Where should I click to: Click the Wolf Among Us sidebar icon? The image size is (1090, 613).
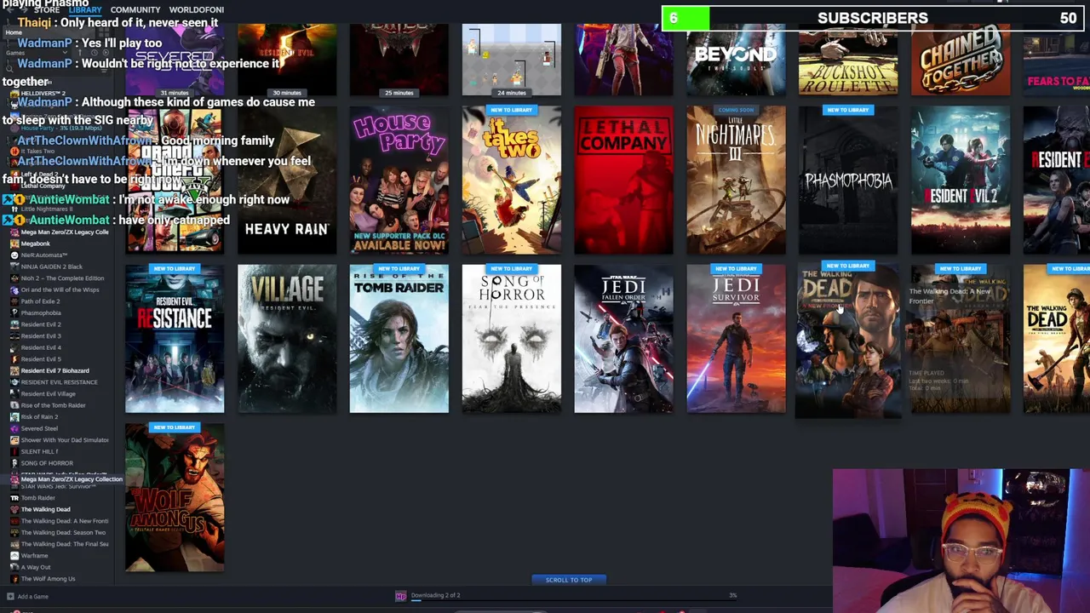click(x=14, y=578)
